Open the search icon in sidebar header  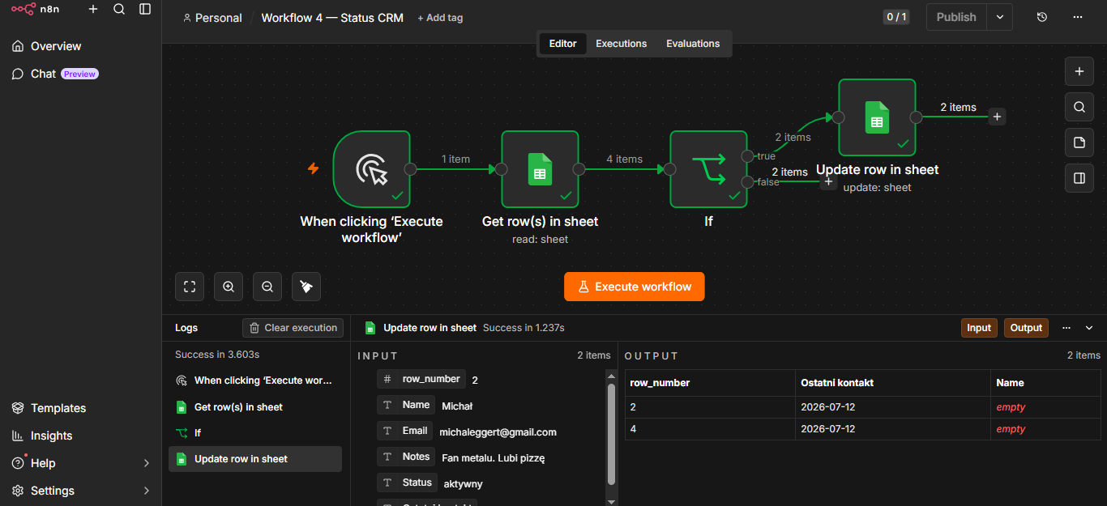(x=119, y=9)
